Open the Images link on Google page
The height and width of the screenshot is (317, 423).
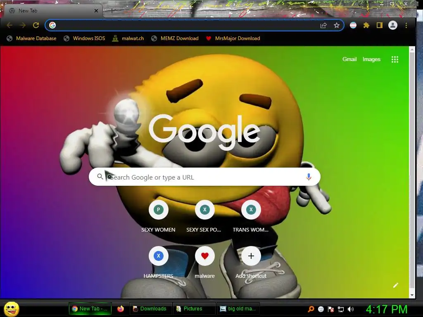tap(371, 59)
